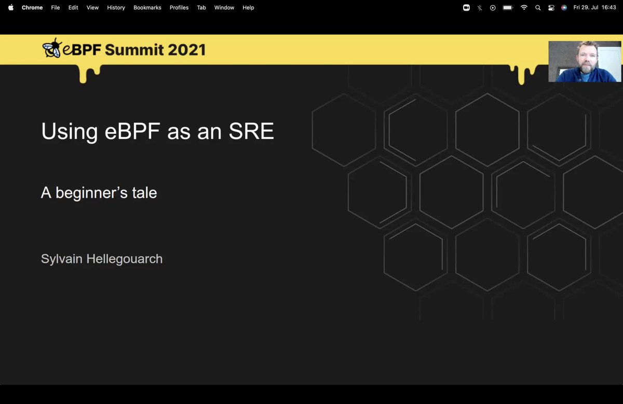Open the Chrome application menu
623x404 pixels.
point(32,8)
